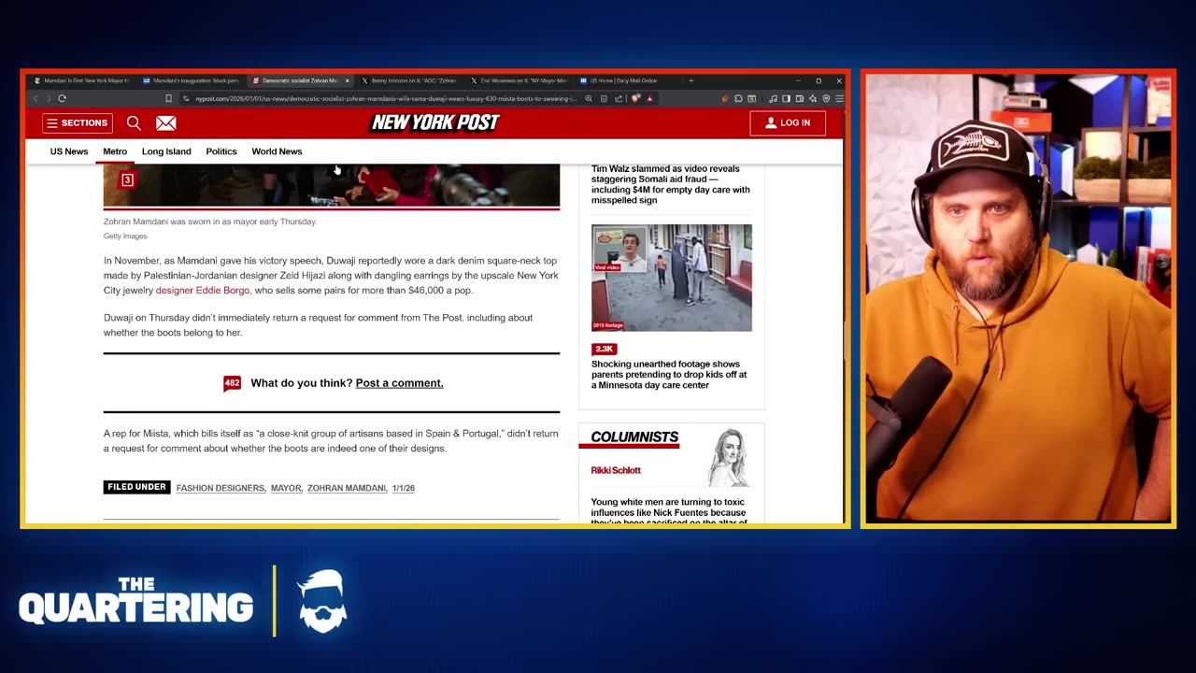1196x673 pixels.
Task: Open columnist Rikki Schlott's name link
Action: tap(616, 470)
